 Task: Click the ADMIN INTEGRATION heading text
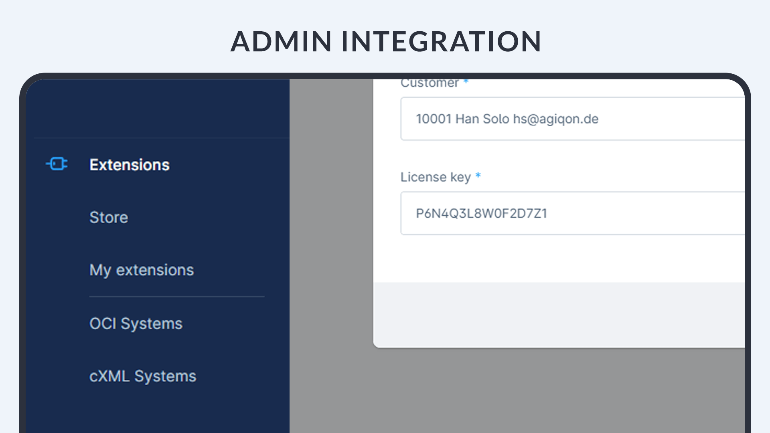click(386, 41)
